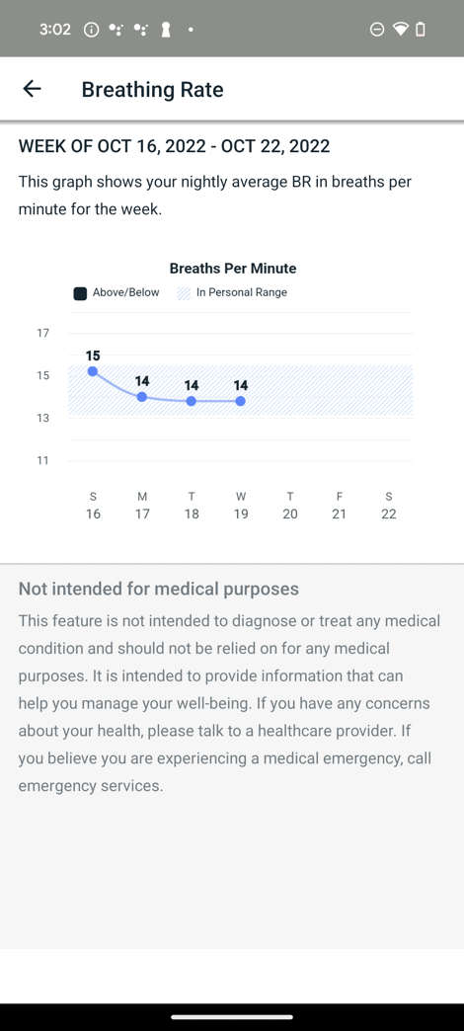Screen dimensions: 464x1031
Task: Tap the back arrow icon
Action: (32, 89)
